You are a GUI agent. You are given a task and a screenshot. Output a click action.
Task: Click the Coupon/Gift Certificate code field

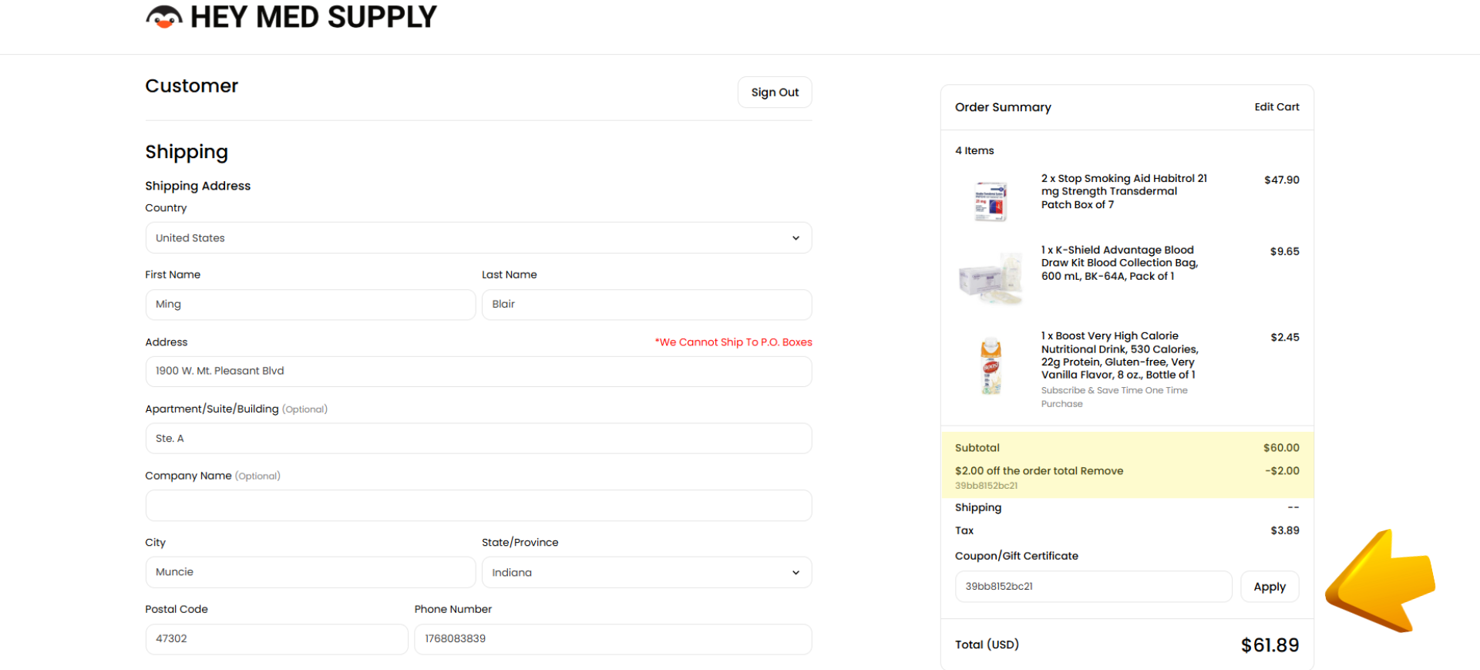point(1092,587)
